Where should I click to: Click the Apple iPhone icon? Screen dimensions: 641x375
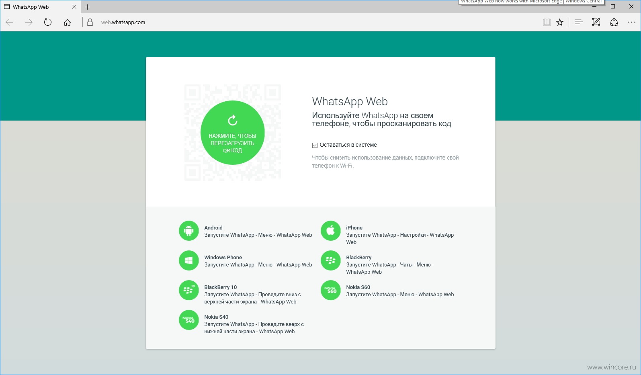[x=331, y=231]
